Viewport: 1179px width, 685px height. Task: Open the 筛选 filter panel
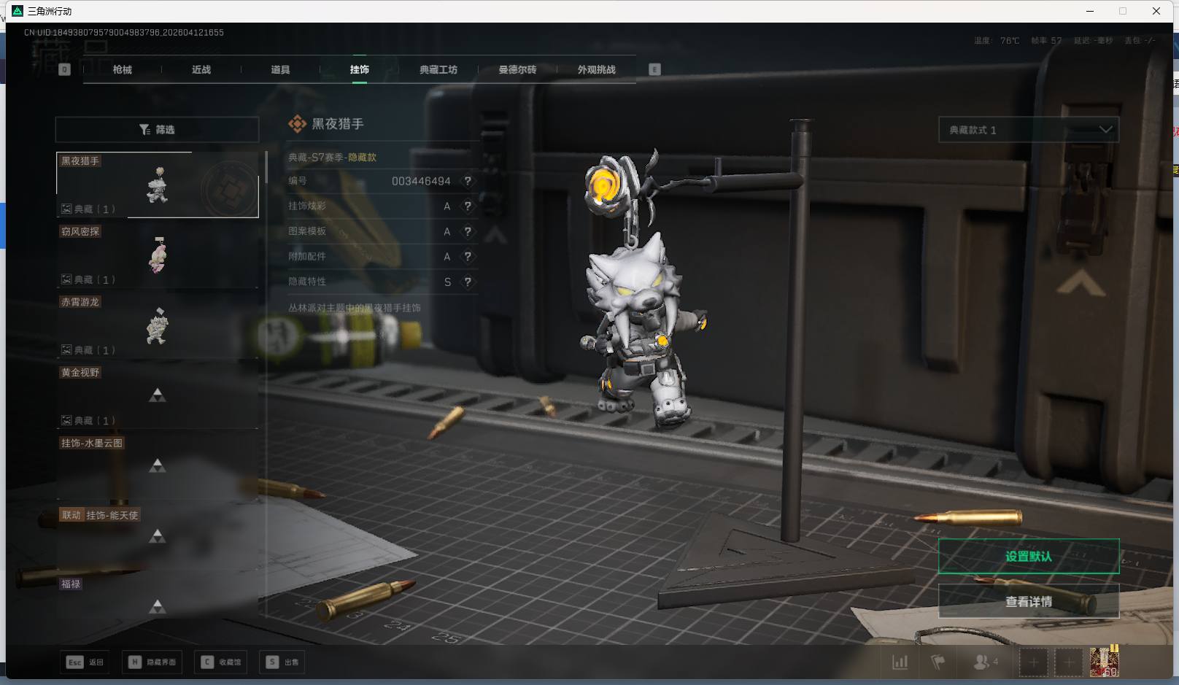point(157,130)
